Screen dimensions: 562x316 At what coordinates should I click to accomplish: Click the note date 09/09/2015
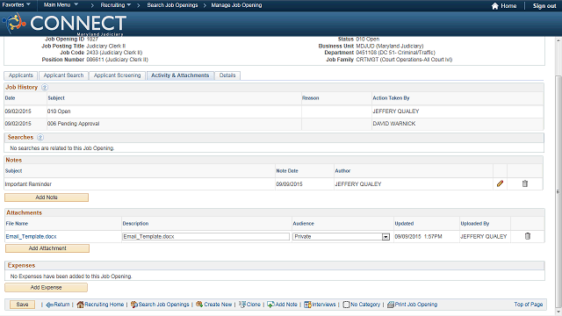click(x=289, y=184)
